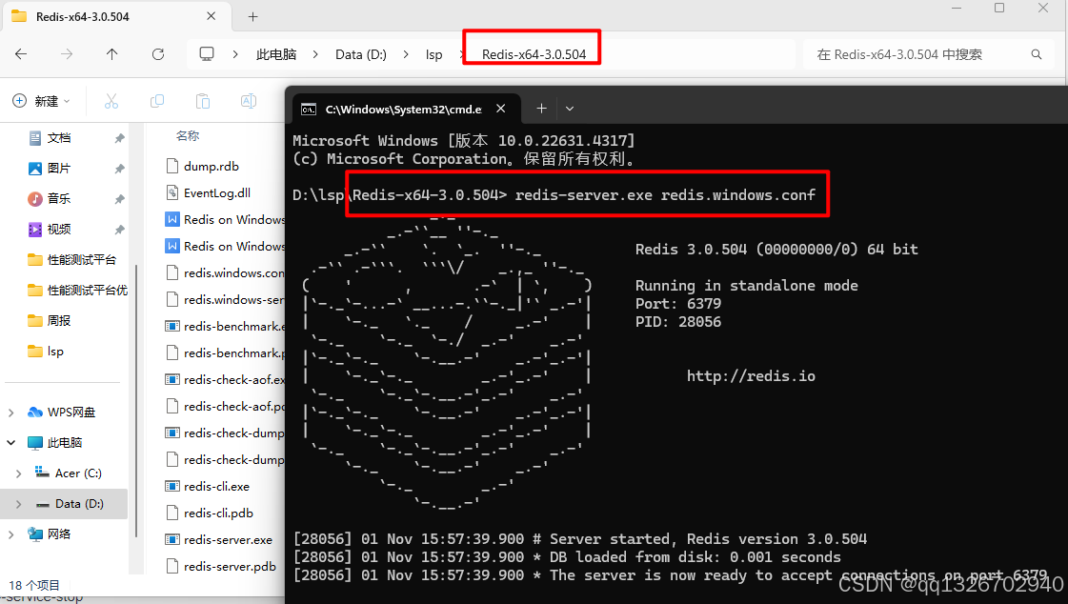Go up one folder level

(111, 54)
